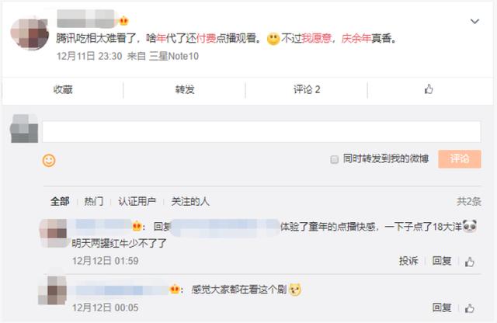Click the post author's avatar
This screenshot has width=497, height=323.
tap(30, 34)
